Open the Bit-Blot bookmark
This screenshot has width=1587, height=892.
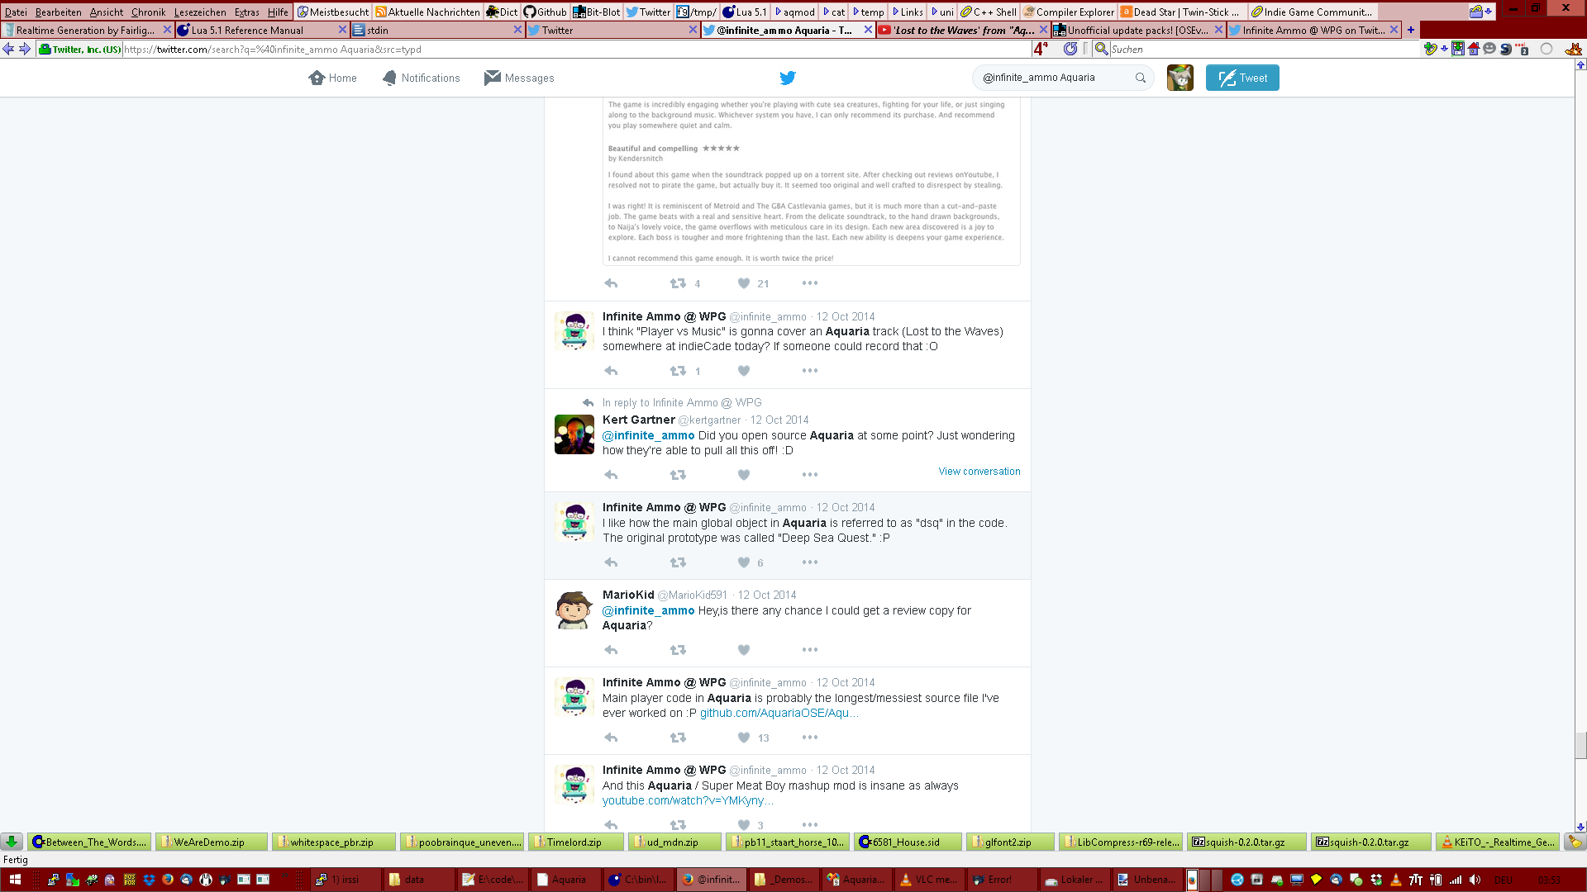(x=596, y=12)
